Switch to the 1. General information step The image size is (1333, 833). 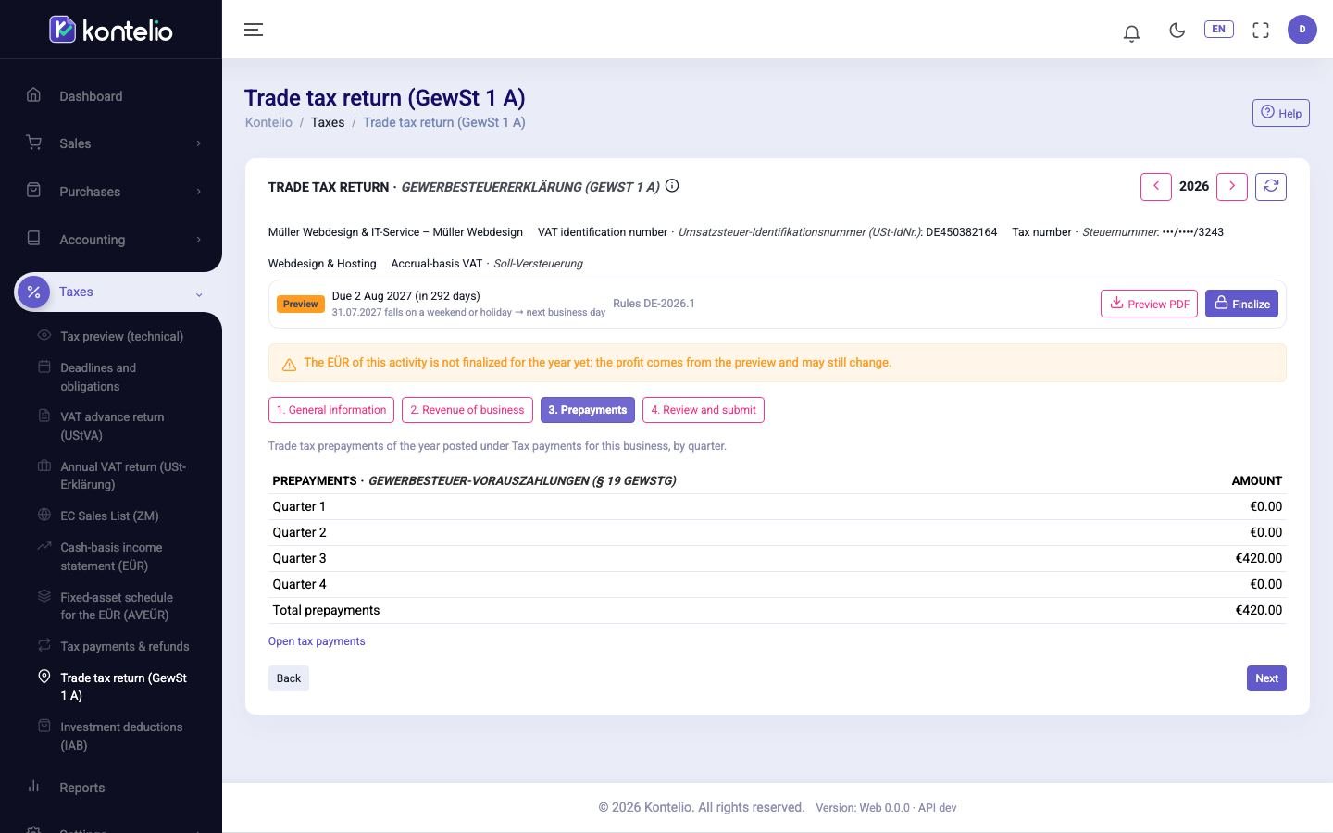331,410
